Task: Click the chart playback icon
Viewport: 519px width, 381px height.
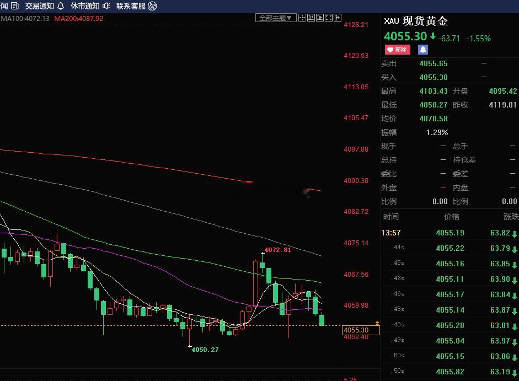Action: [320, 18]
